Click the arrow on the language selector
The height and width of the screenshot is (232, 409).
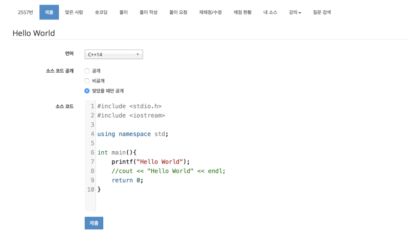(138, 55)
